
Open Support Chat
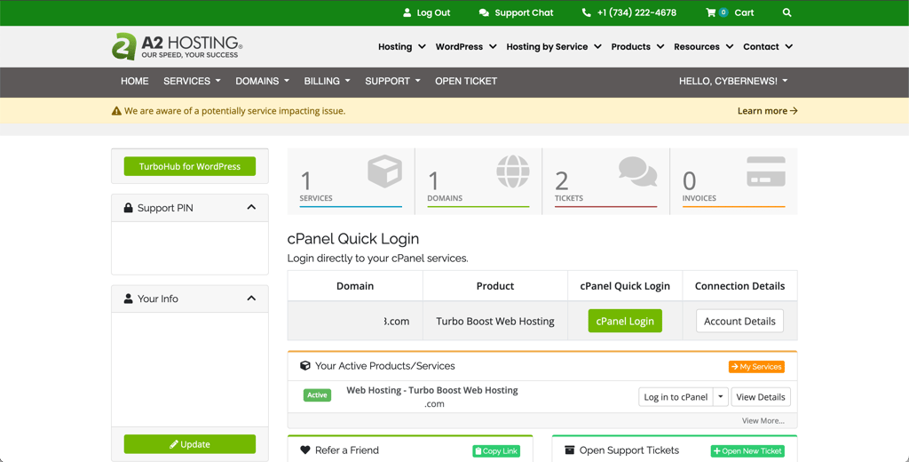516,12
